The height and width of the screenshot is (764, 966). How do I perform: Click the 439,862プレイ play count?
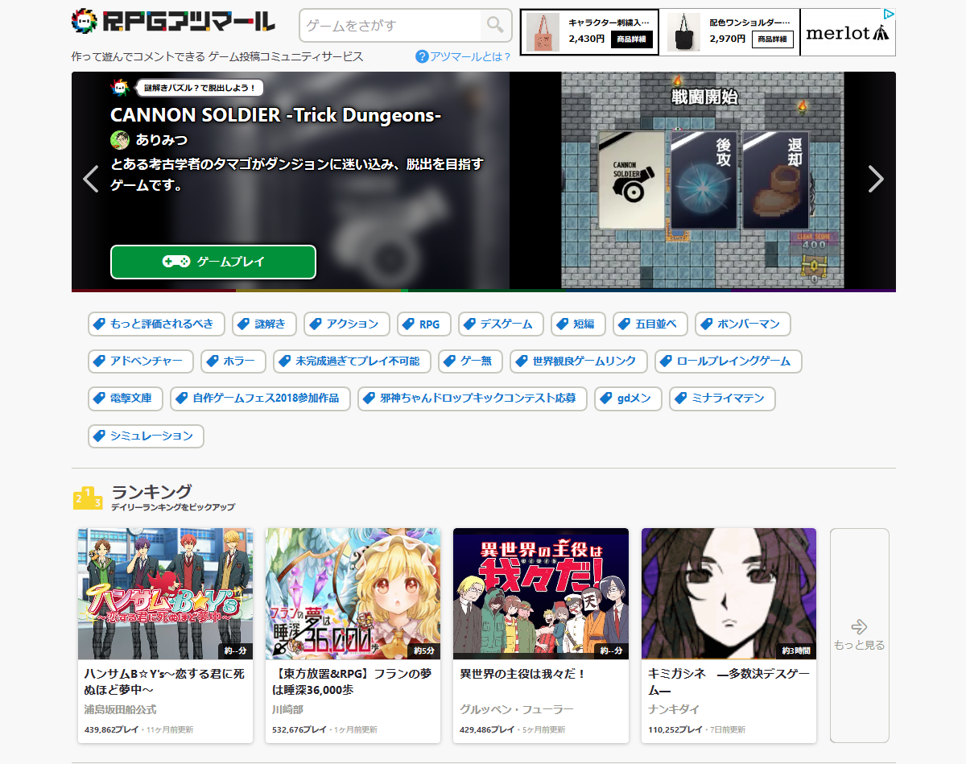tap(112, 730)
